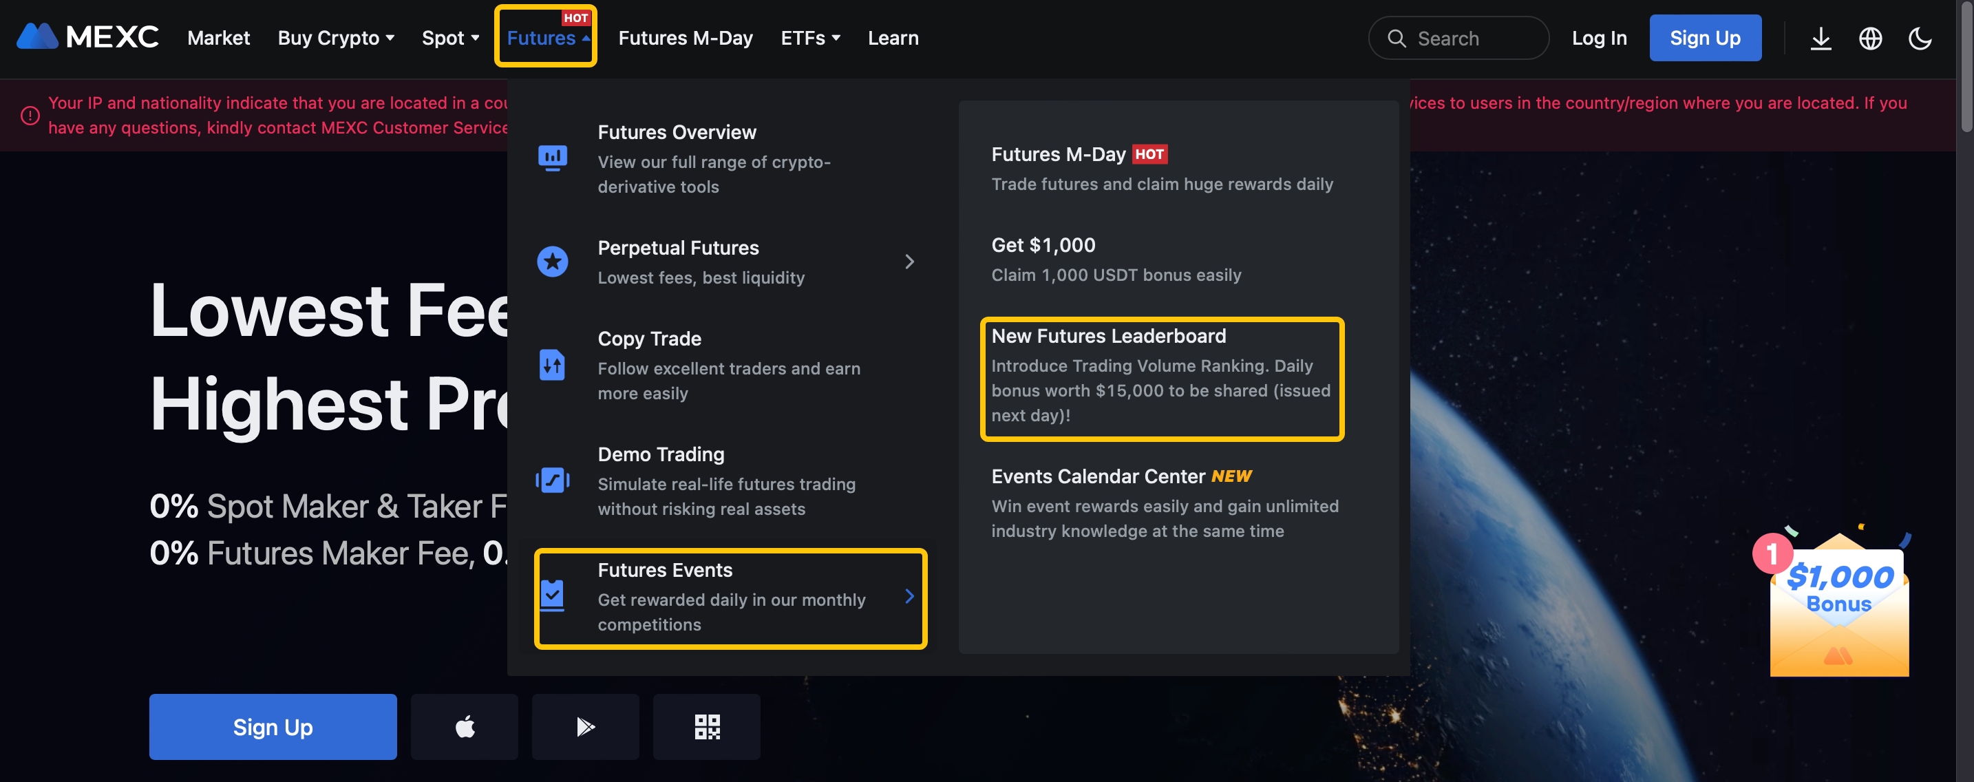Expand the Spot dropdown menu

[x=450, y=38]
